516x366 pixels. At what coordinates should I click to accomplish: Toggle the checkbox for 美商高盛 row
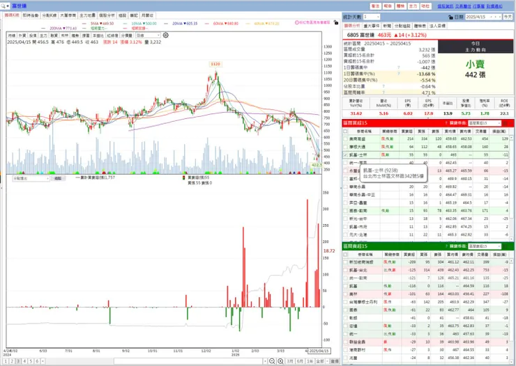tap(345, 139)
